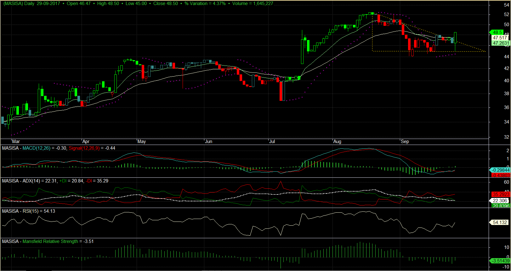Click the May label on the time axis
Screen dimensions: 511x271
[142, 141]
